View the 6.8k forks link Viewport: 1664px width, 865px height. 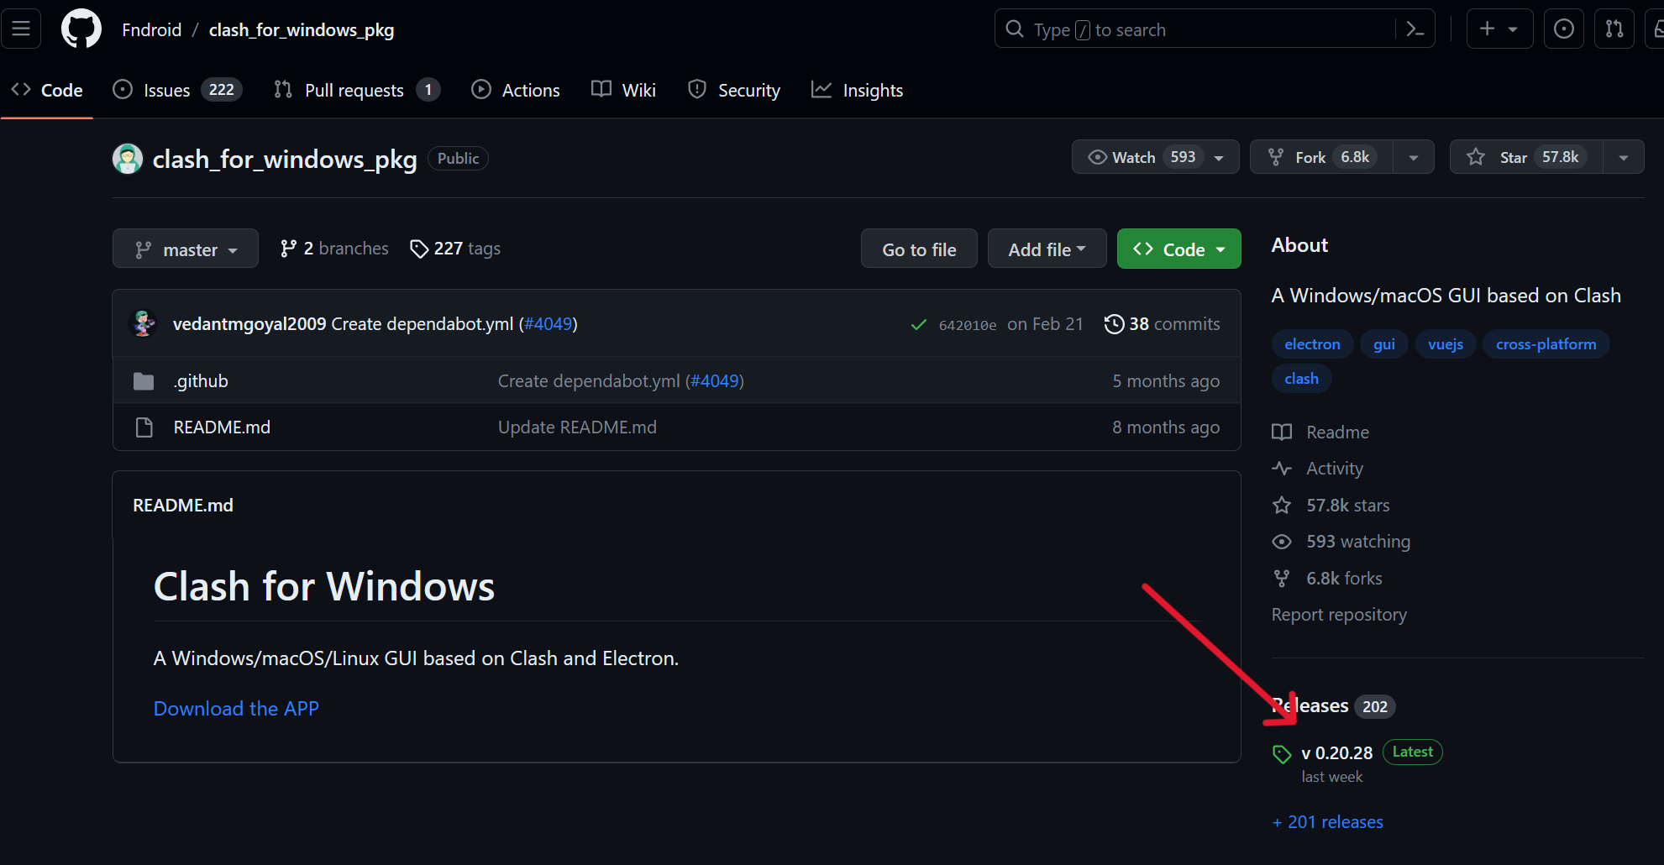tap(1327, 579)
